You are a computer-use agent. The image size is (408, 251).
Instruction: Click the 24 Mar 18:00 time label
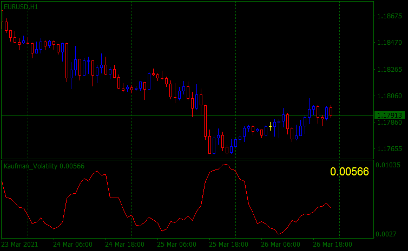pyautogui.click(x=124, y=245)
